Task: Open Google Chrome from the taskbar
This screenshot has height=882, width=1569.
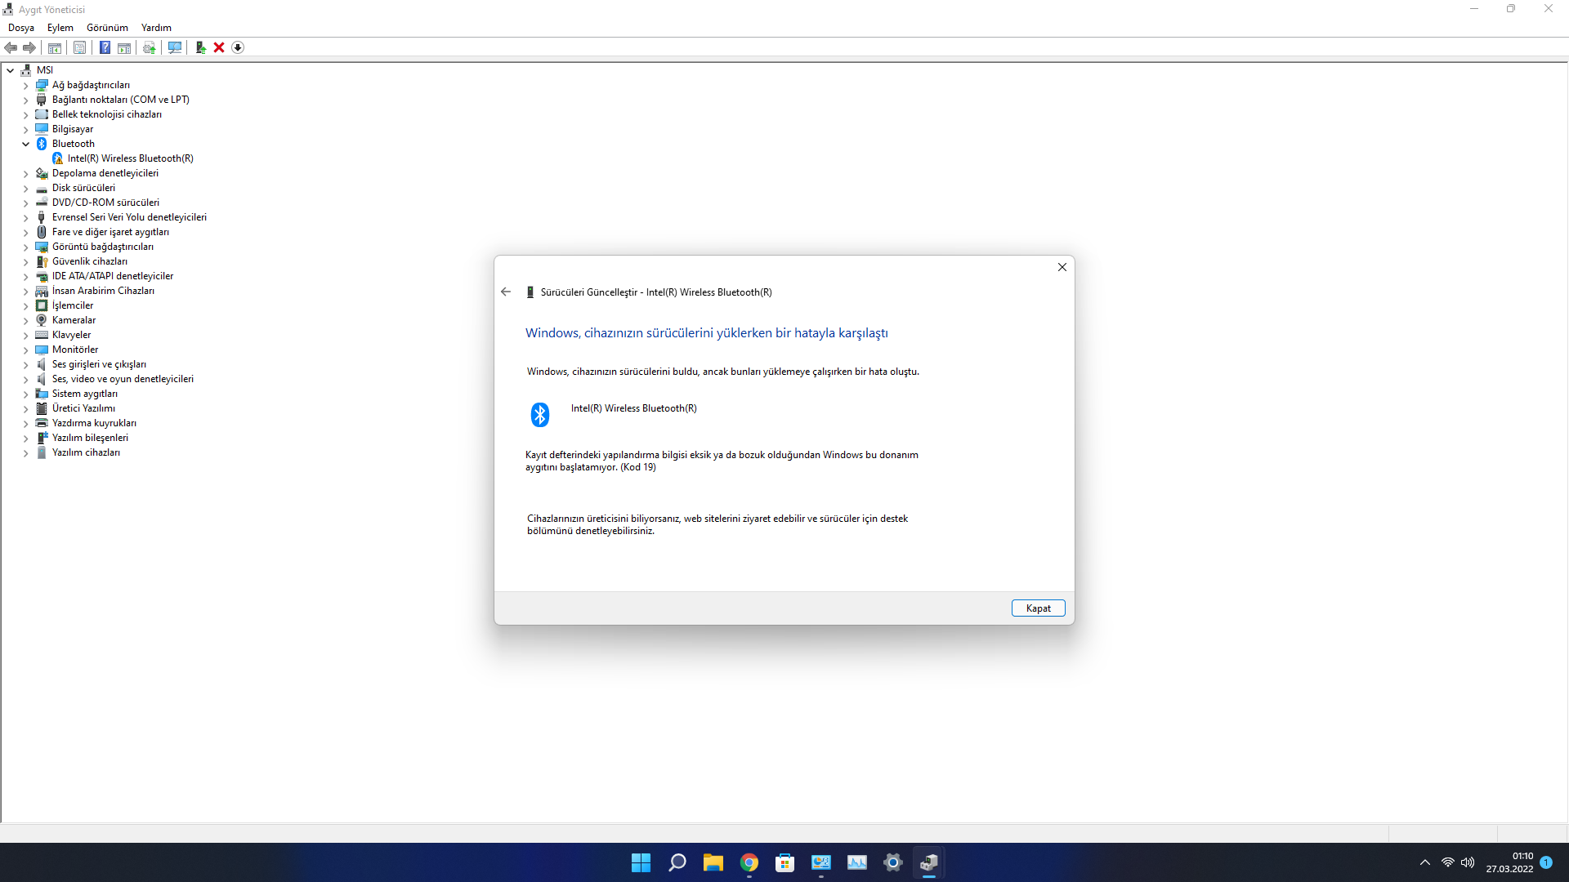Action: pos(749,862)
